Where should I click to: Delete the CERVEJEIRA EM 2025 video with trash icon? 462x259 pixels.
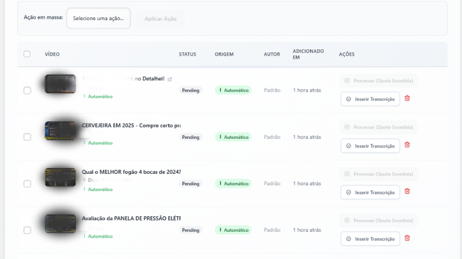click(407, 145)
